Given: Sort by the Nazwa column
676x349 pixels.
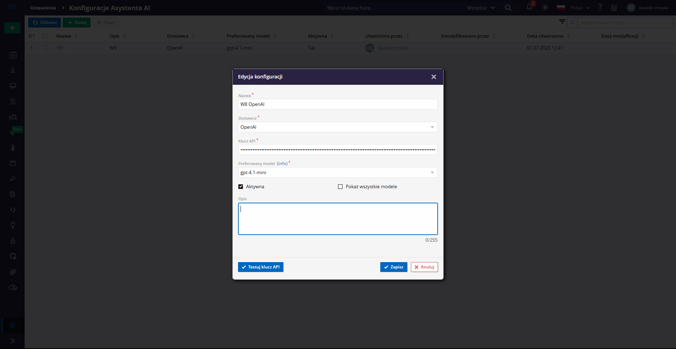Looking at the screenshot, I should pyautogui.click(x=67, y=36).
